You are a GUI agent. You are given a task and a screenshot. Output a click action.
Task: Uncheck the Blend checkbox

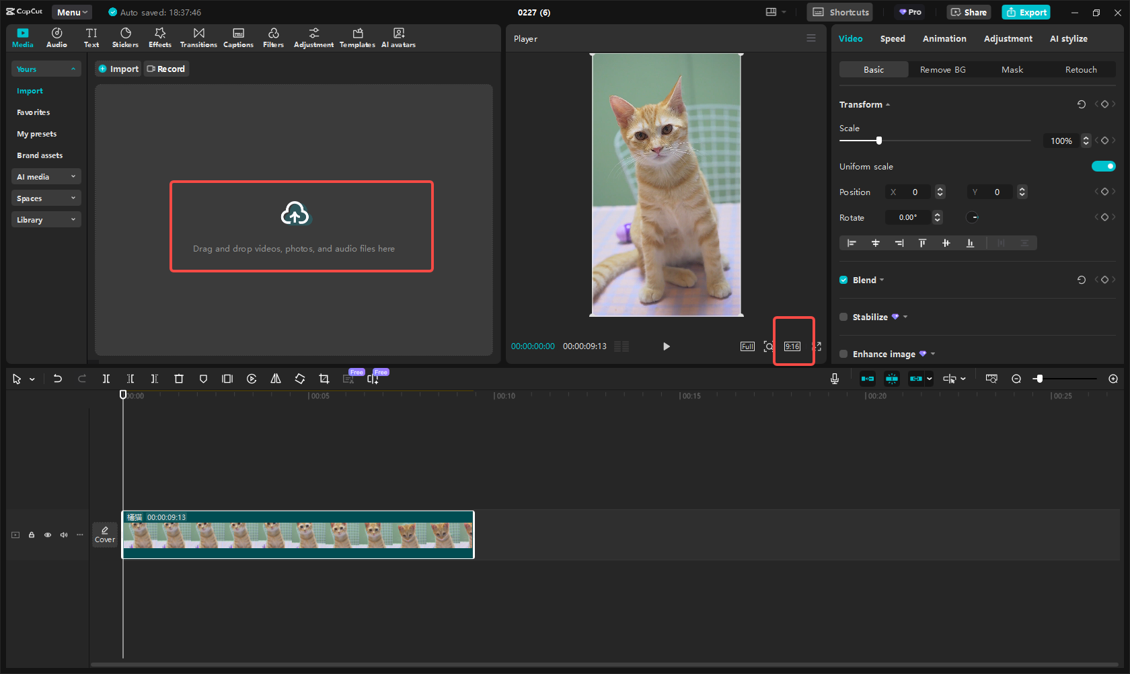pos(843,280)
